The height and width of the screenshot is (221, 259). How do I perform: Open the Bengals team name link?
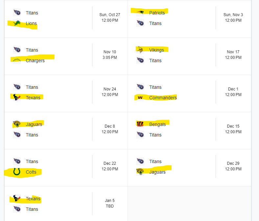tap(157, 124)
